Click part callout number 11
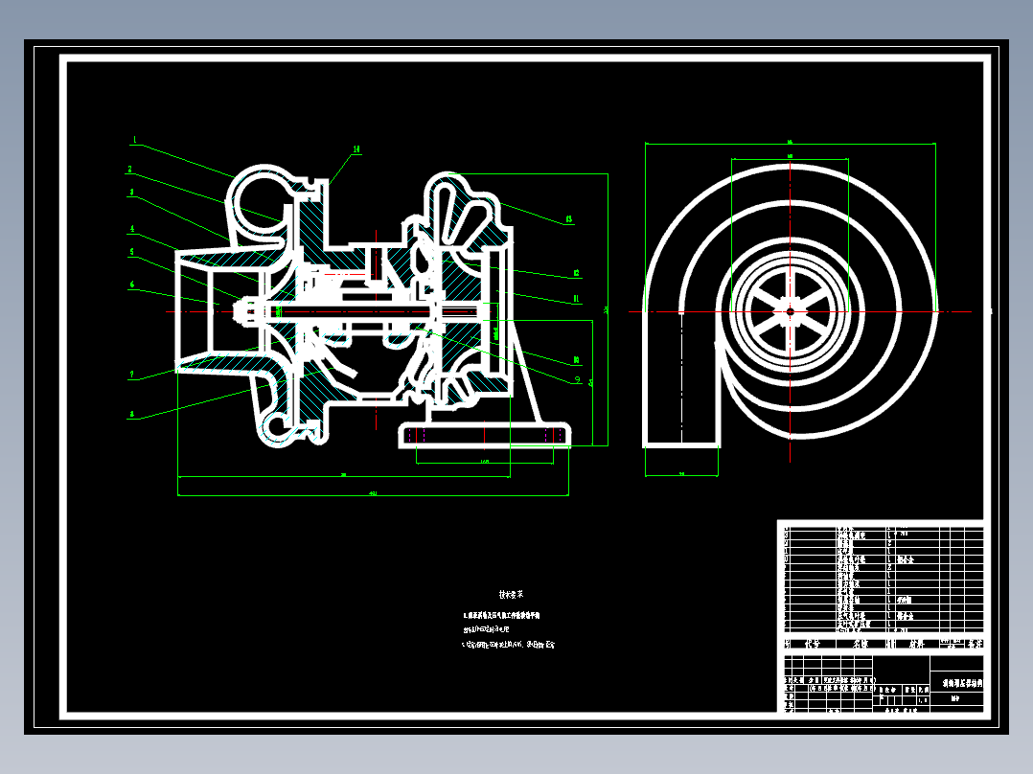Image resolution: width=1033 pixels, height=774 pixels. pos(577,299)
